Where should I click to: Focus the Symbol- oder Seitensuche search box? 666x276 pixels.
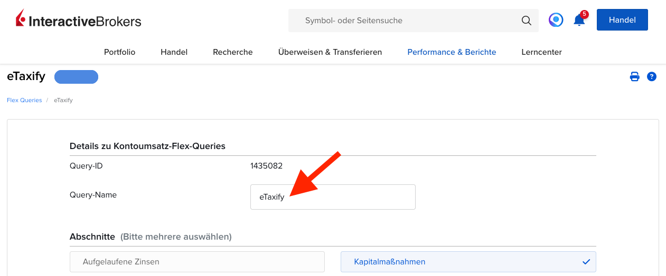(x=407, y=21)
